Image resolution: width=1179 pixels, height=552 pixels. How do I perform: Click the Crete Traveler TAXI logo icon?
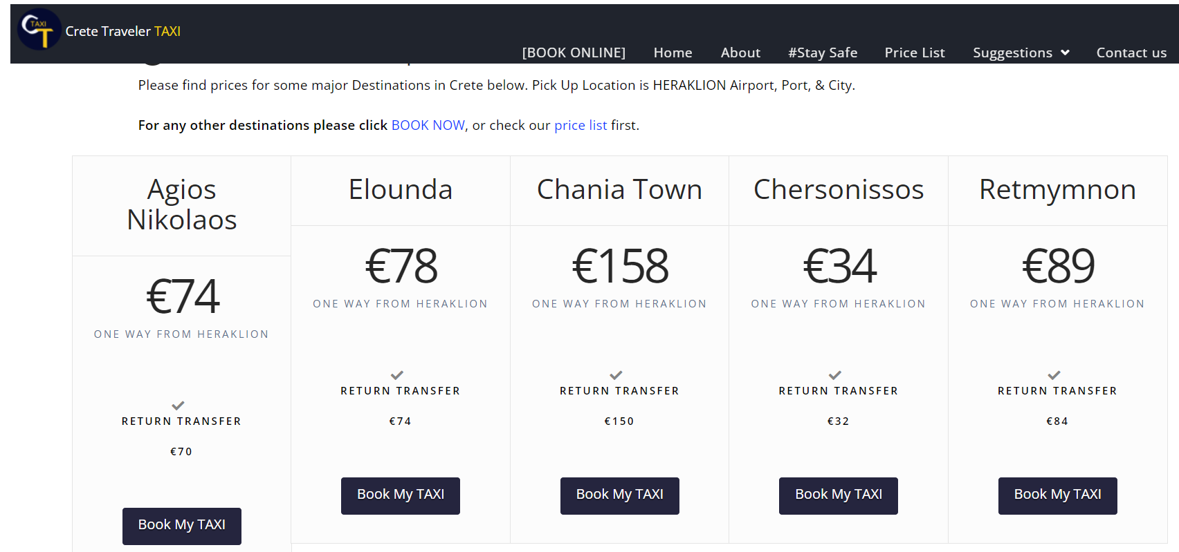[39, 29]
